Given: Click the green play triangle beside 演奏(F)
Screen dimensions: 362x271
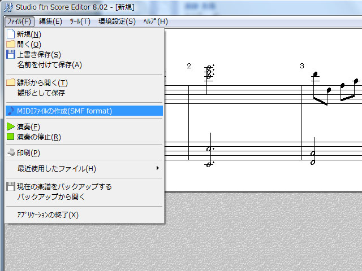Looking at the screenshot, I should (x=11, y=126).
